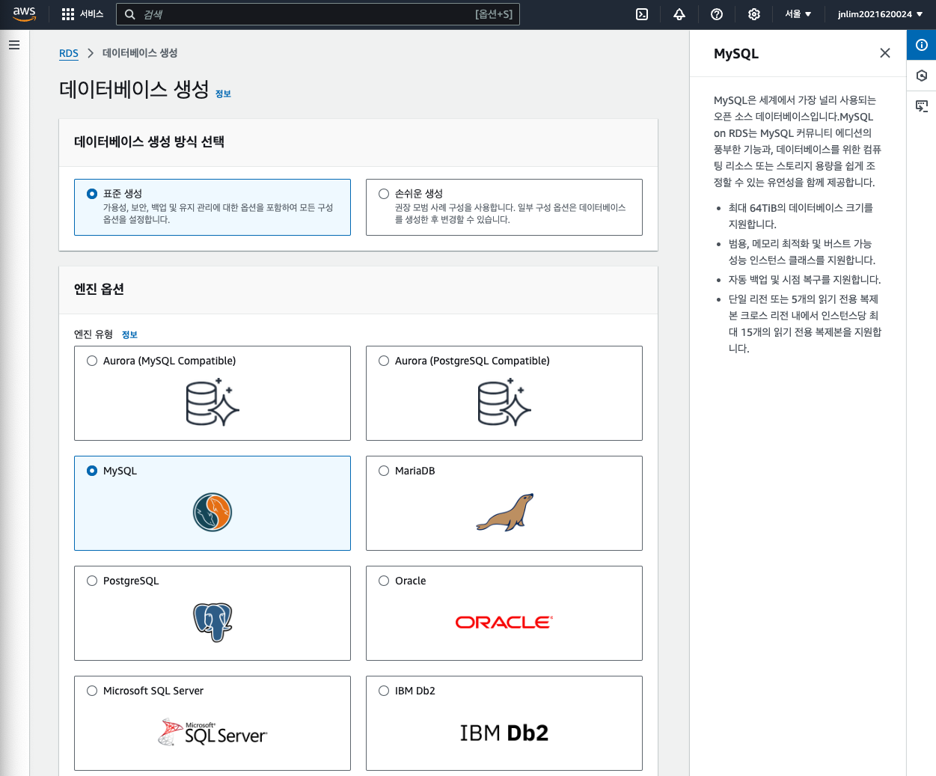
Task: Click the 데이터베이스 생성 방식 선택 heading
Action: [x=149, y=141]
